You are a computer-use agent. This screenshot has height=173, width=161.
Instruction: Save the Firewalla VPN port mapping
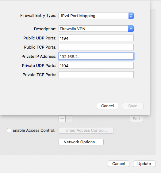click(x=133, y=106)
